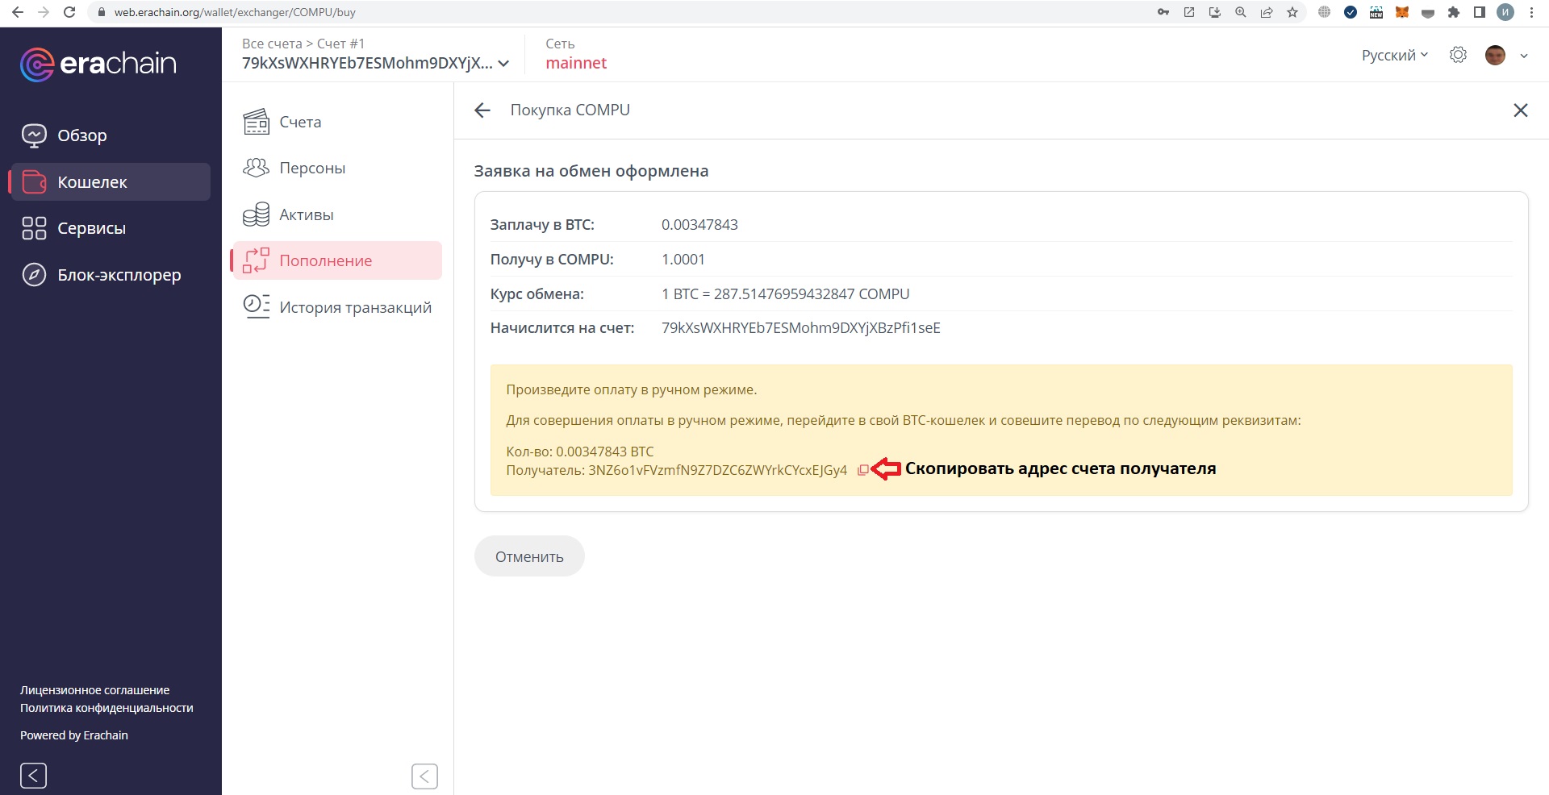
Task: Bookmark this page with the star icon
Action: (x=1292, y=12)
